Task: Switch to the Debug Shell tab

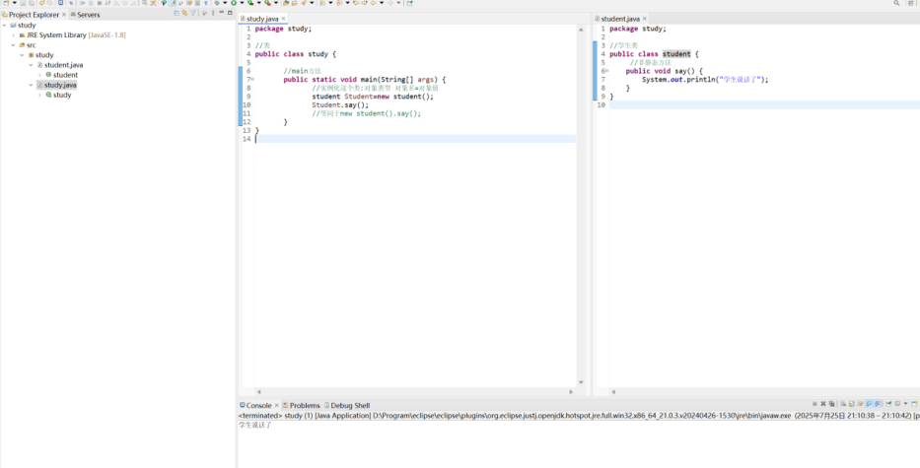Action: (x=347, y=405)
